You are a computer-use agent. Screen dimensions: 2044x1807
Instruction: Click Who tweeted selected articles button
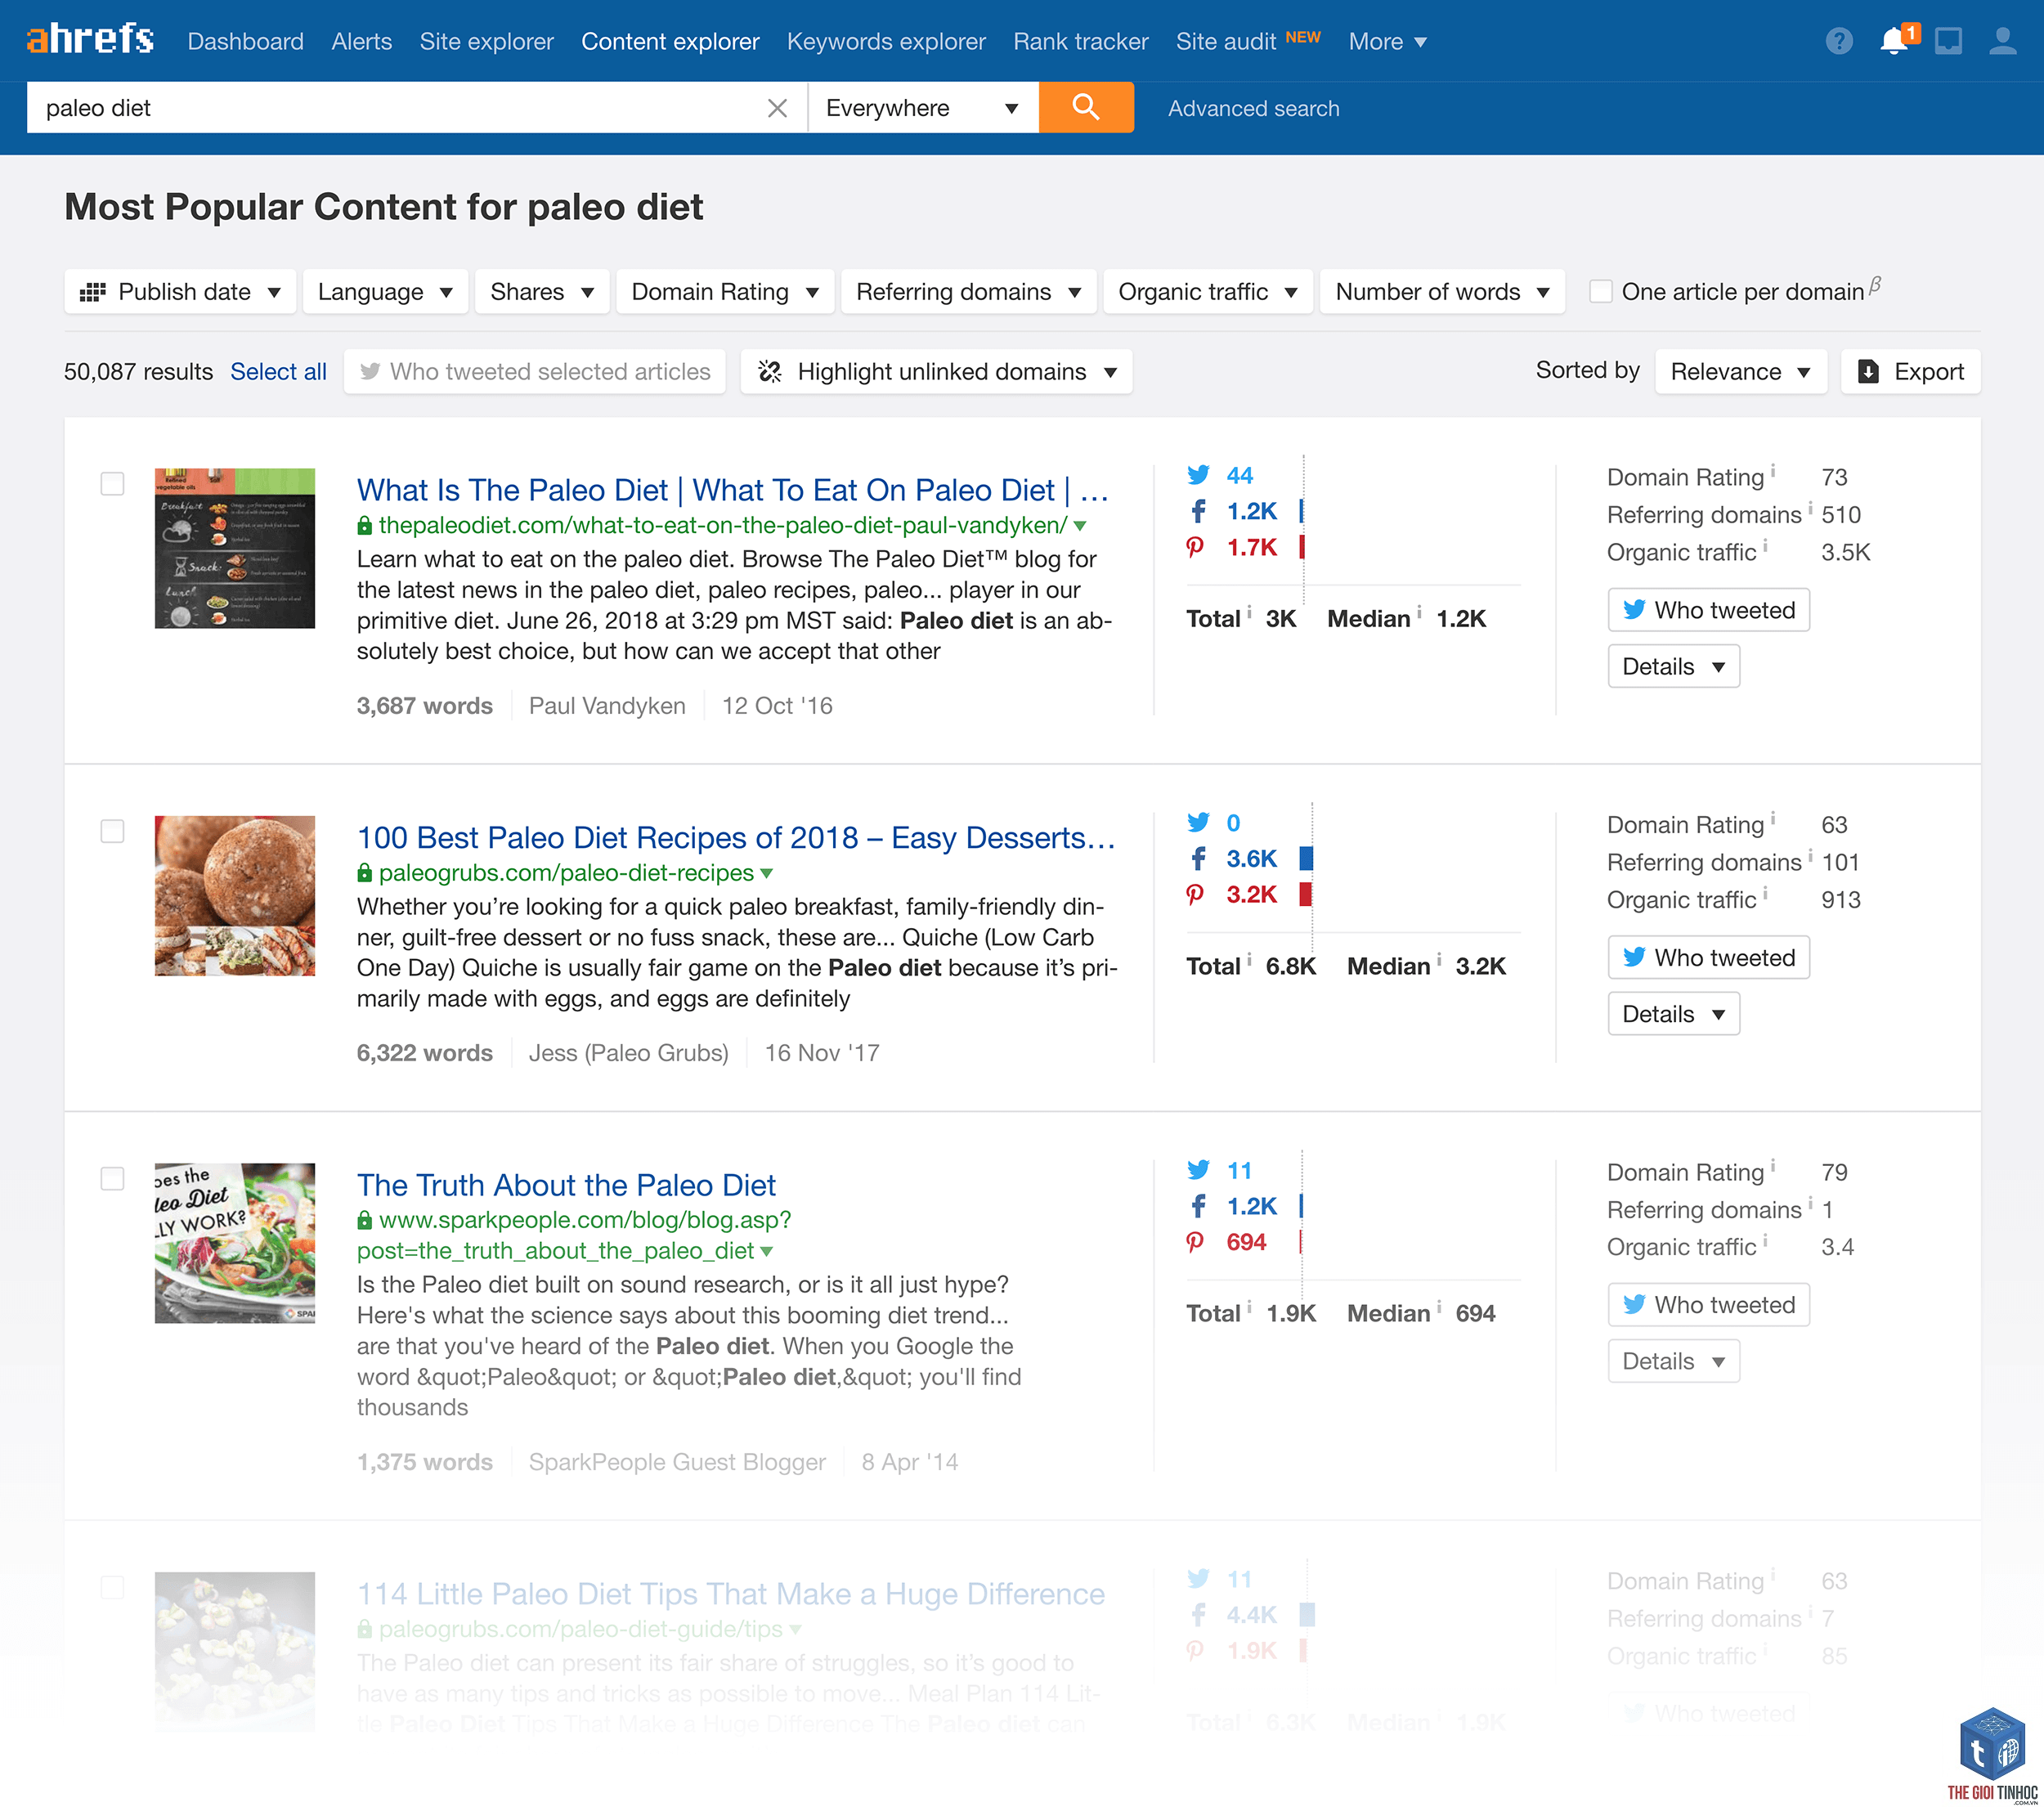[535, 372]
